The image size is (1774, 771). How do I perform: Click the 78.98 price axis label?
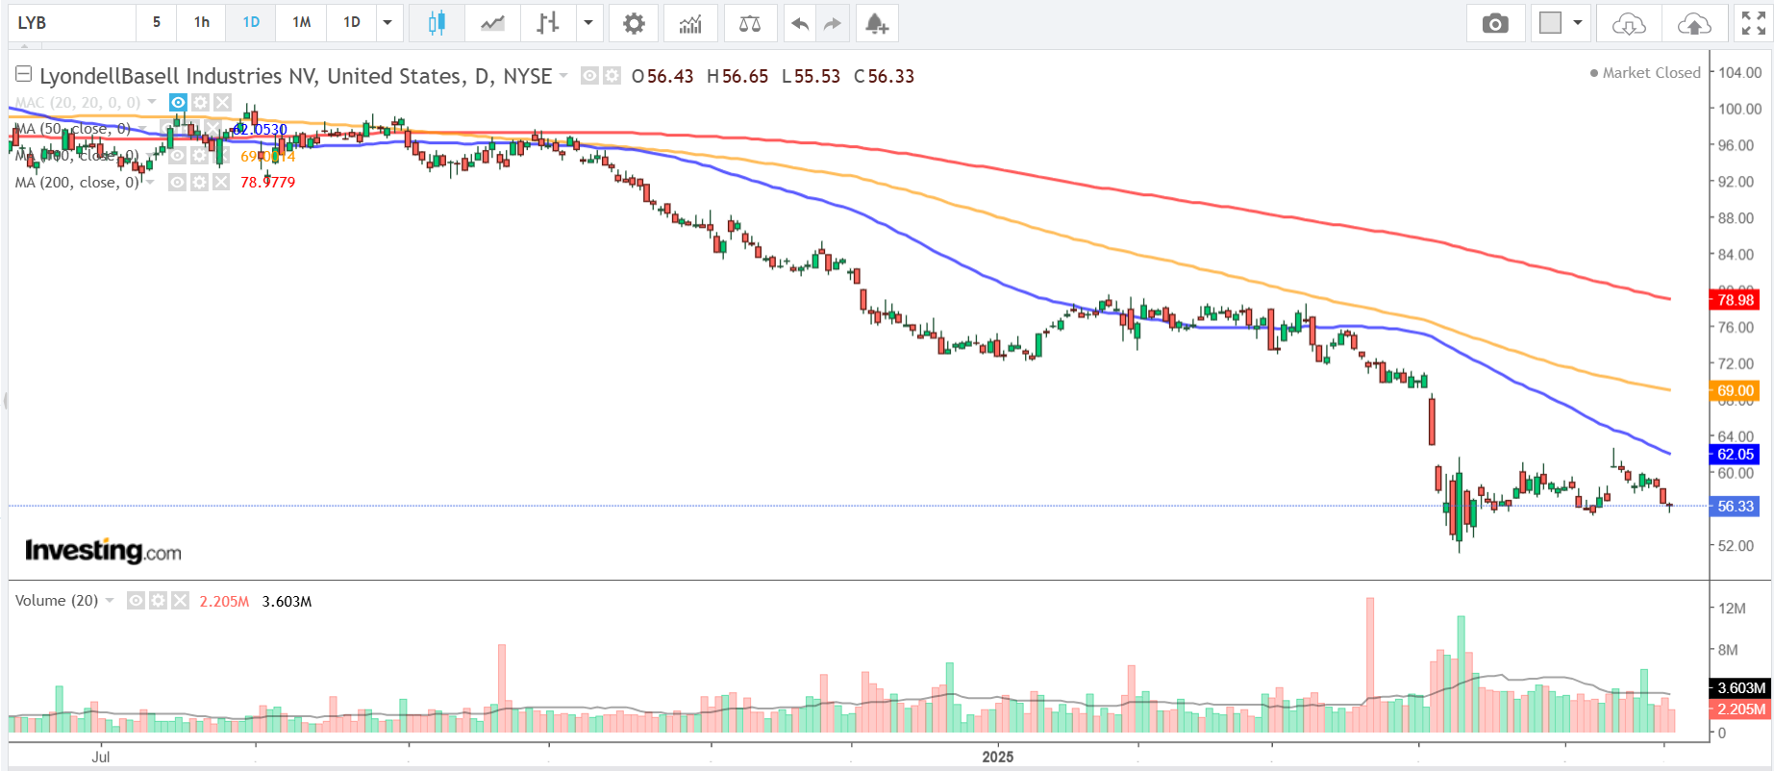coord(1735,300)
